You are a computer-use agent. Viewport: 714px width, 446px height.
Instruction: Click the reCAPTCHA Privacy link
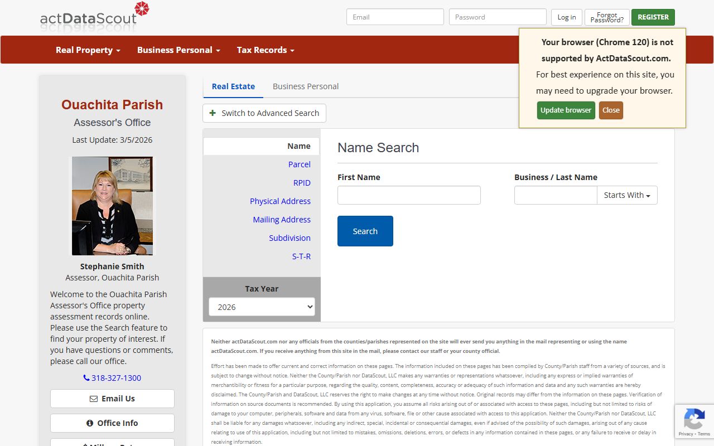click(686, 434)
